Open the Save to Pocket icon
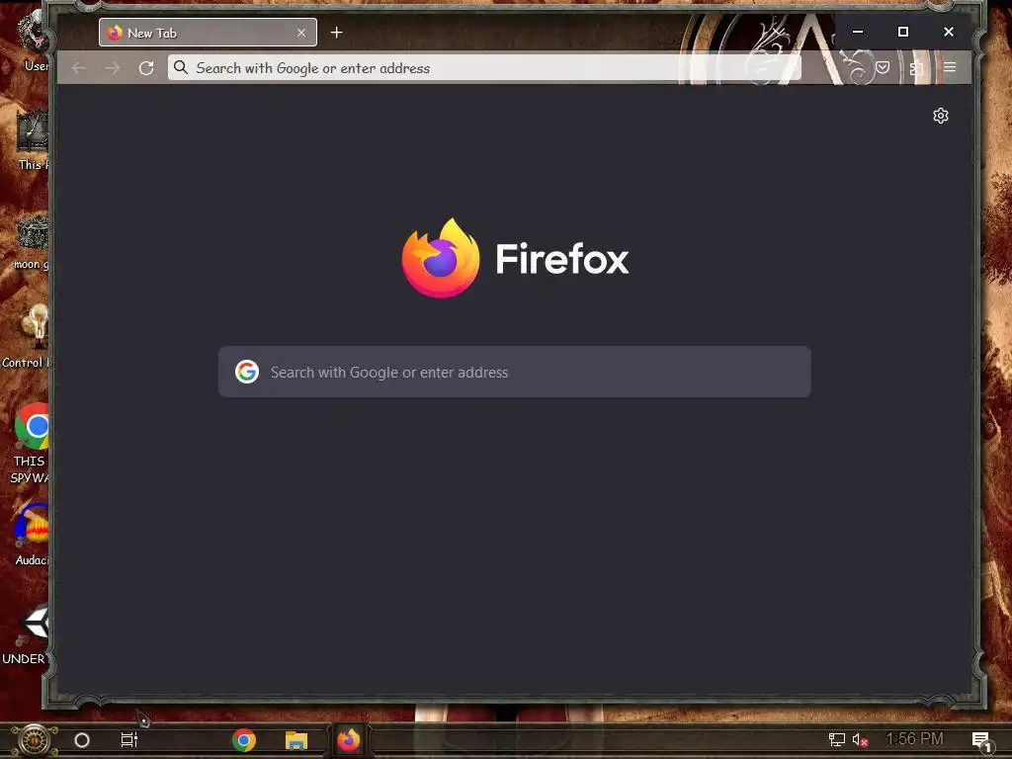The image size is (1012, 759). (x=883, y=67)
